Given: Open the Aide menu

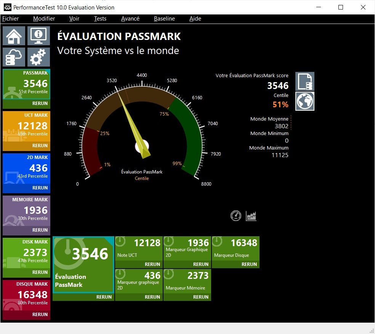Looking at the screenshot, I should [195, 19].
